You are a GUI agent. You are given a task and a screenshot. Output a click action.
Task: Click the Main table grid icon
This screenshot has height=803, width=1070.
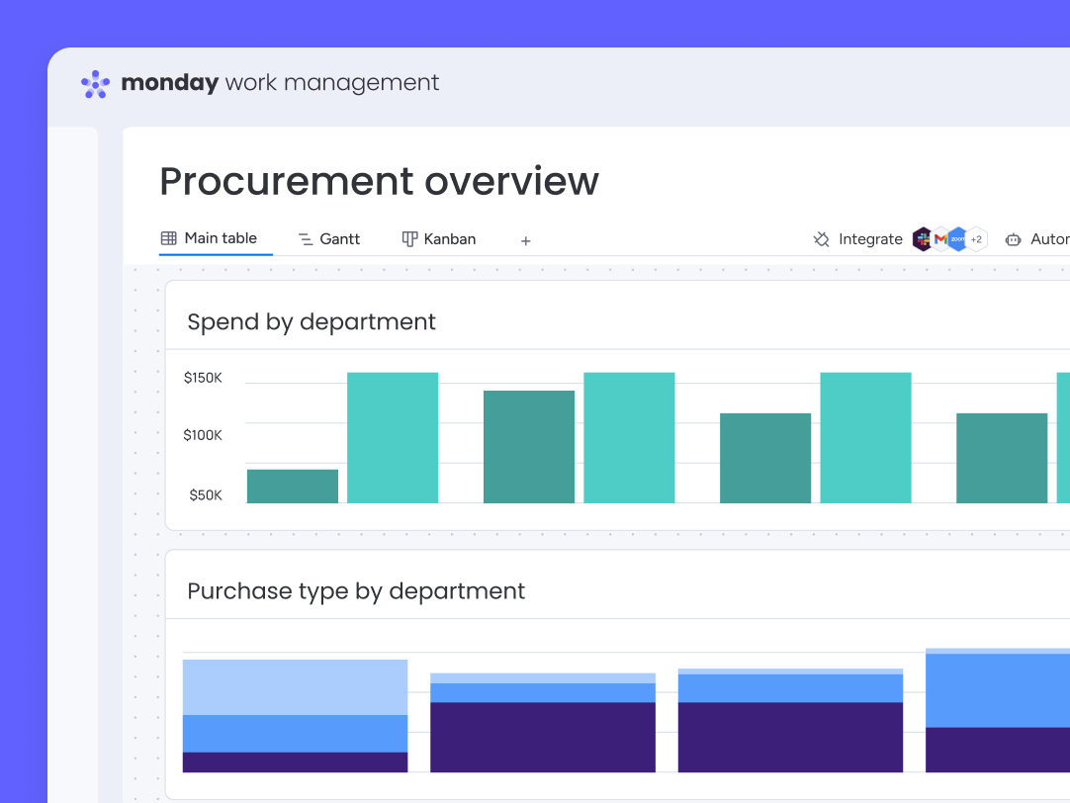point(168,238)
